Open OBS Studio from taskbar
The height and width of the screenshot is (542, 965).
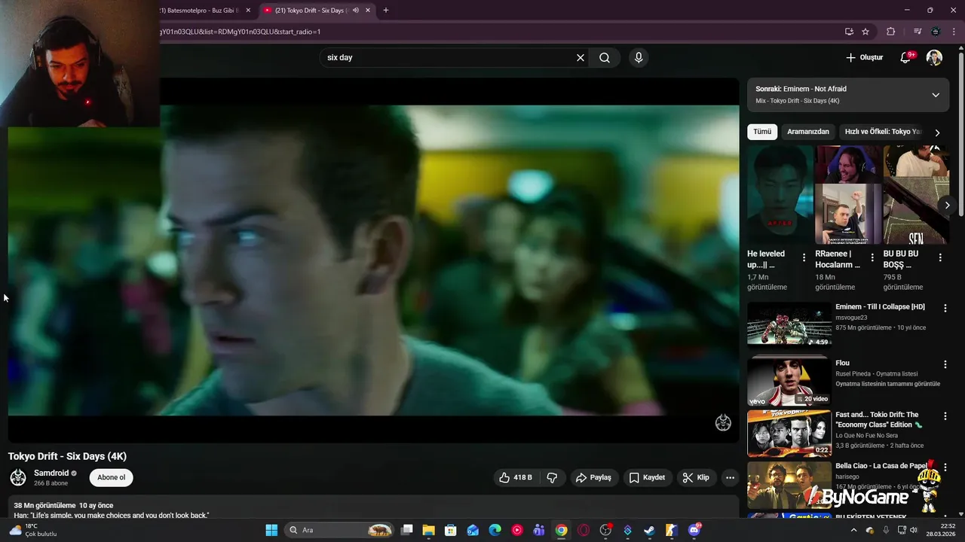[x=605, y=530]
